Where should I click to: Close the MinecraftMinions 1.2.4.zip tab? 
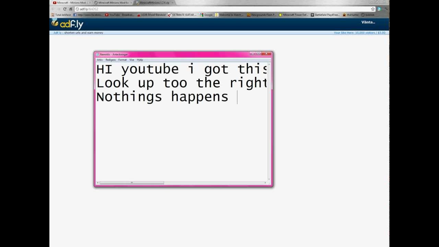tap(173, 2)
